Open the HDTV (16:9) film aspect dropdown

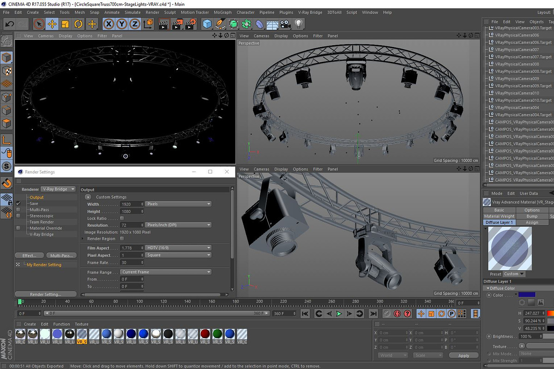tap(178, 248)
